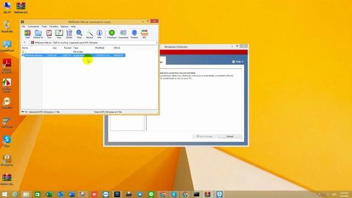Select the parent '..' file folder row
352x198 pixels.
point(73,52)
